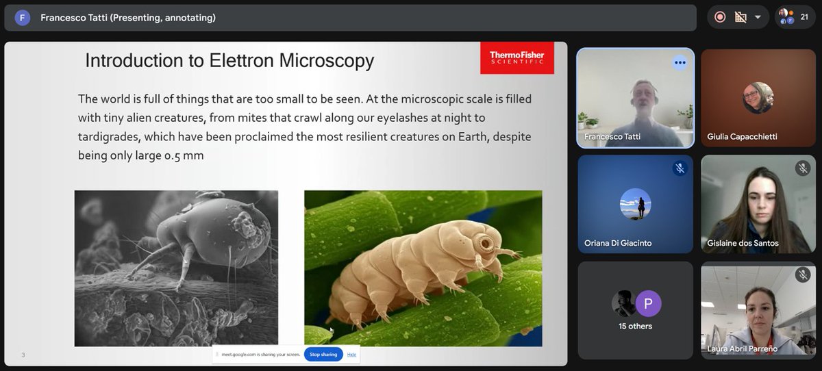This screenshot has width=822, height=371.
Task: Click the 'P' avatar in the 15 others tile
Action: click(647, 303)
